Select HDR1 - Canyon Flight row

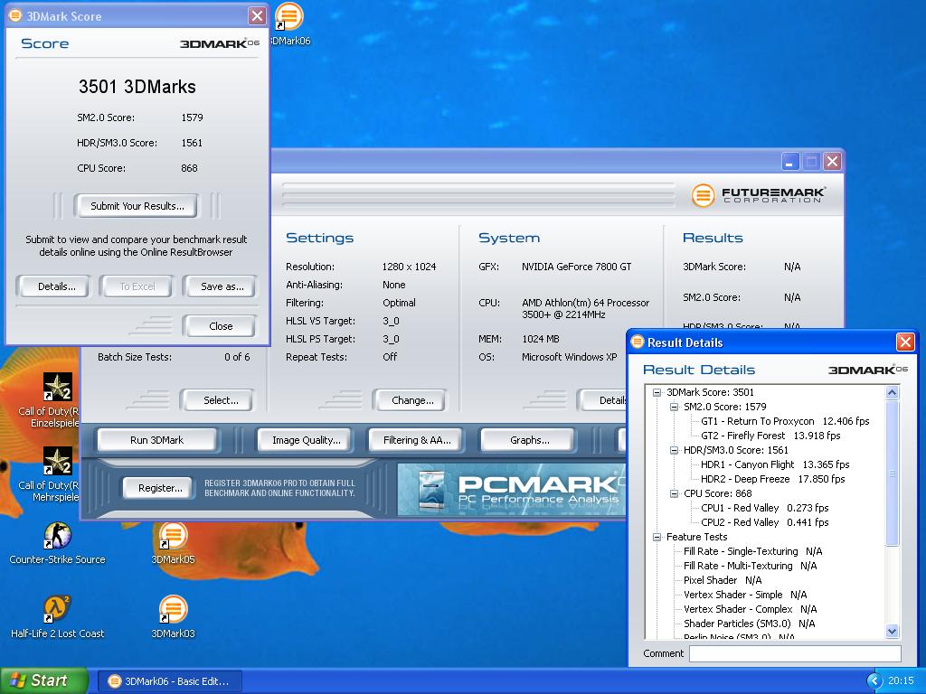tap(775, 464)
